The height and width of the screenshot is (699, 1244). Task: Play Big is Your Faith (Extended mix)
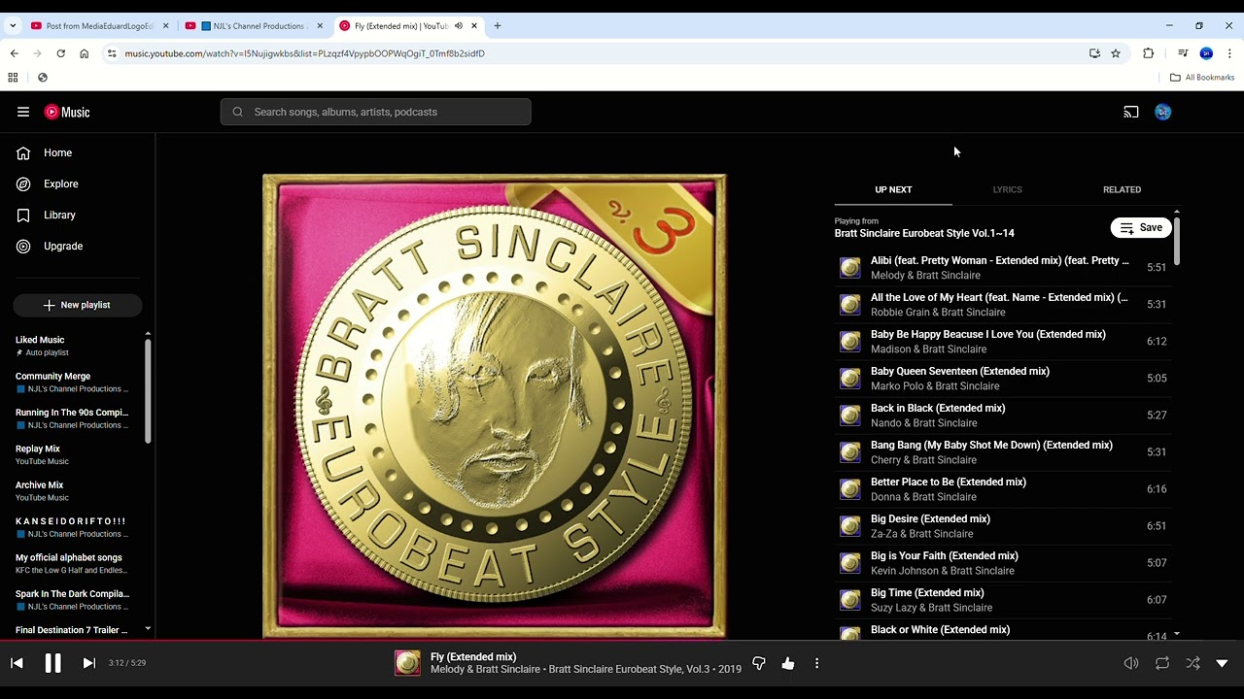(x=1003, y=563)
